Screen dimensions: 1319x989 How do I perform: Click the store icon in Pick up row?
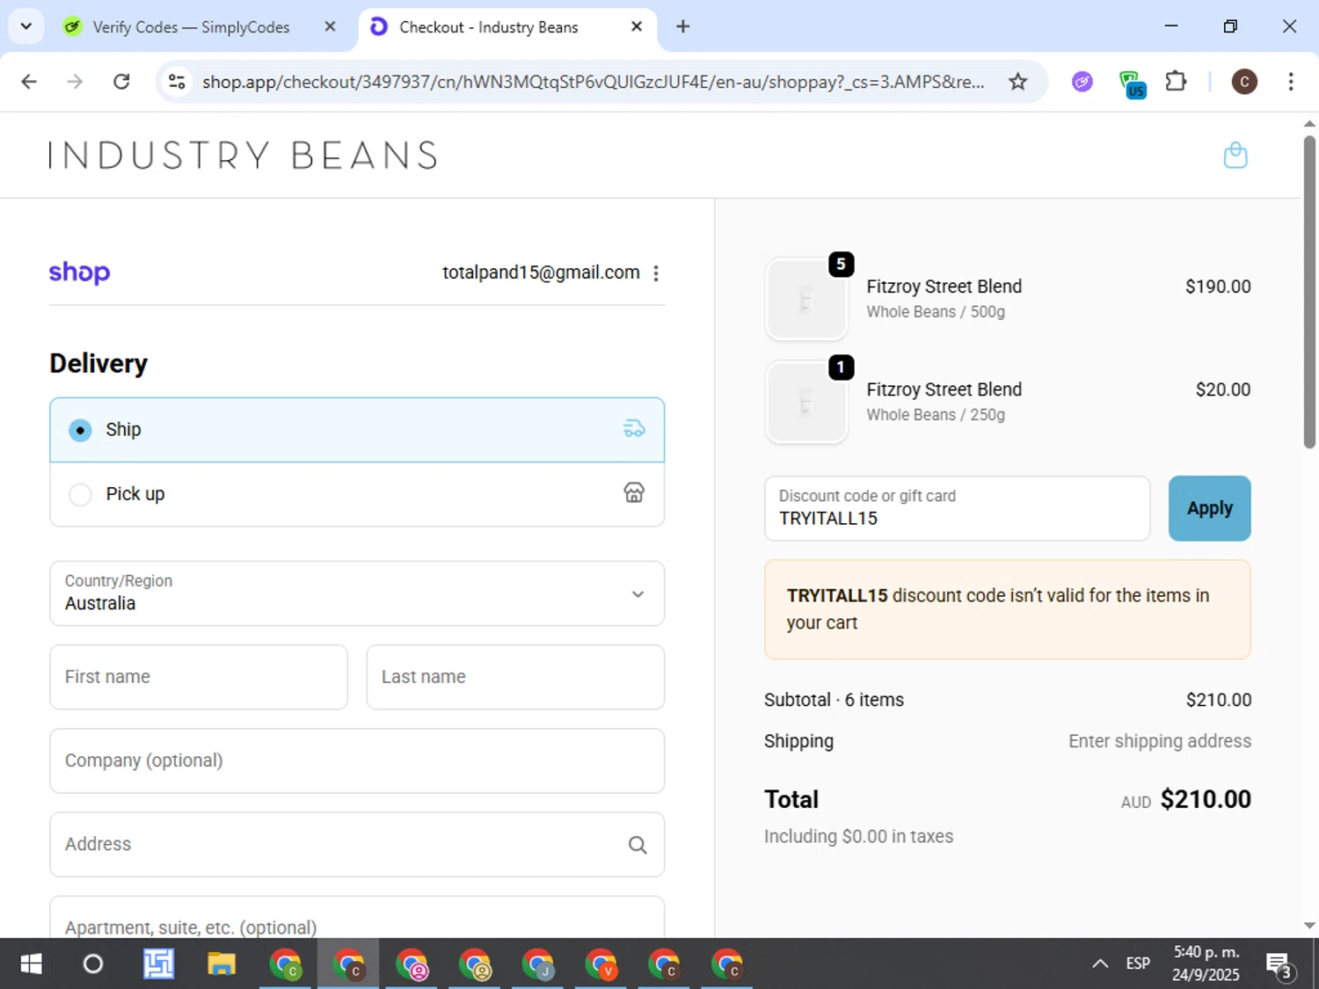634,493
